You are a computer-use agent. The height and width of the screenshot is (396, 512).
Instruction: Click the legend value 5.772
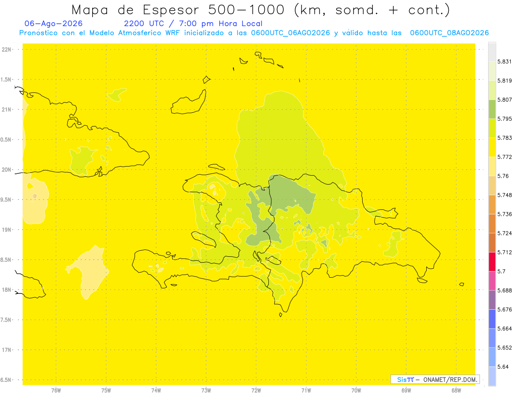(x=504, y=157)
